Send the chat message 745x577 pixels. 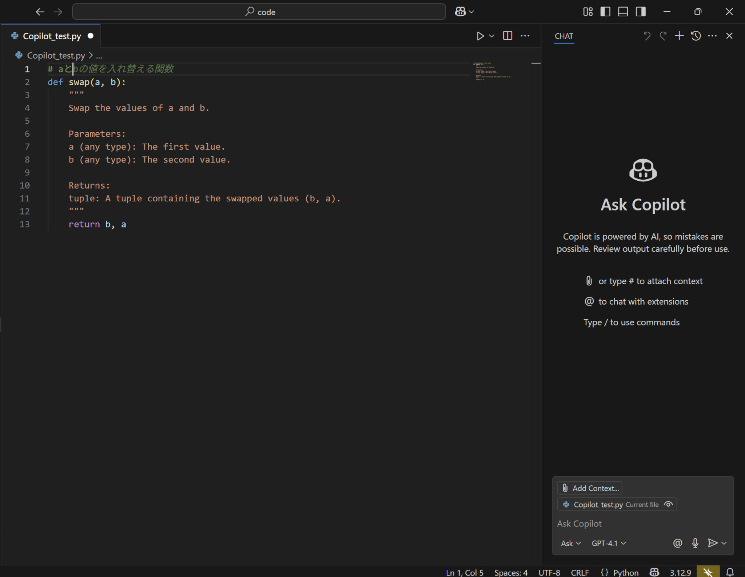click(712, 543)
